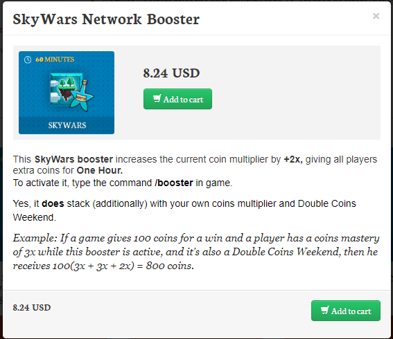Click the Double Coins Weekend stacking sentence
Image resolution: width=393 pixels, height=339 pixels.
(x=184, y=210)
